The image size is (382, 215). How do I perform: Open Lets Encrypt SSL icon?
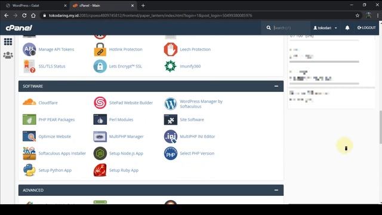pyautogui.click(x=100, y=66)
